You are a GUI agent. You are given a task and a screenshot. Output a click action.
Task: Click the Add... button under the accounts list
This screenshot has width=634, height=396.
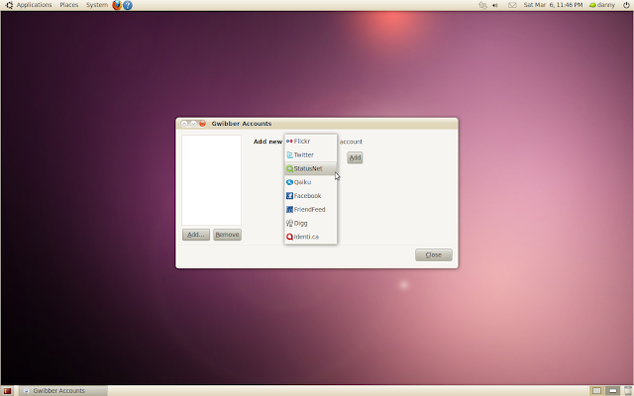coord(196,235)
